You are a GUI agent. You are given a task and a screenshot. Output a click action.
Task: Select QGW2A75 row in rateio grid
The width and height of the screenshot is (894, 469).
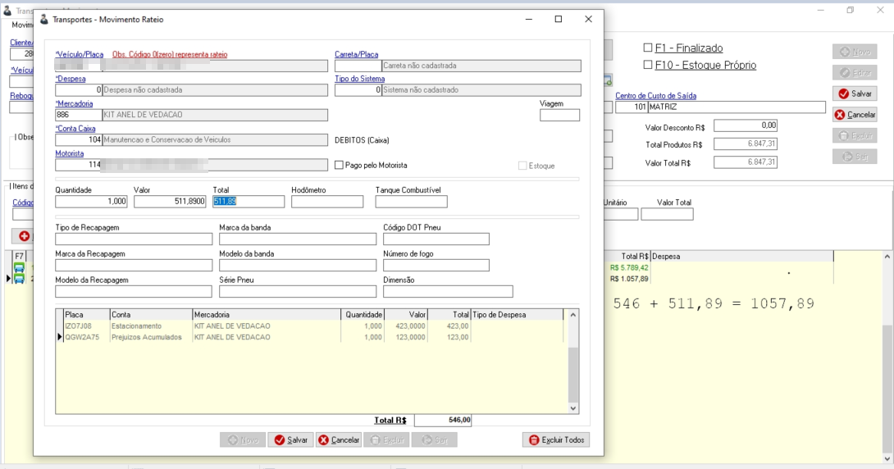[x=312, y=337]
